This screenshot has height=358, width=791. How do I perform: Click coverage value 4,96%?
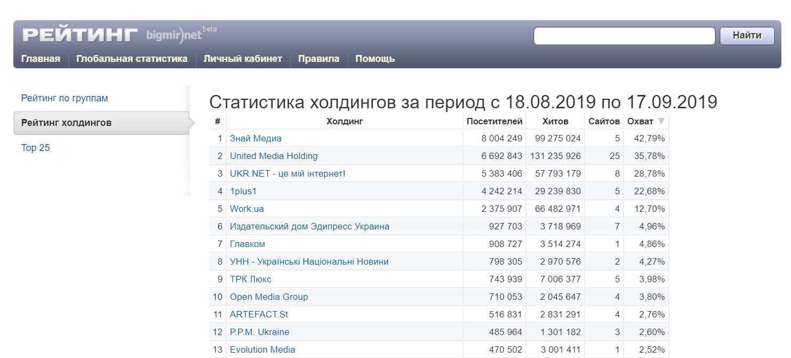click(652, 226)
